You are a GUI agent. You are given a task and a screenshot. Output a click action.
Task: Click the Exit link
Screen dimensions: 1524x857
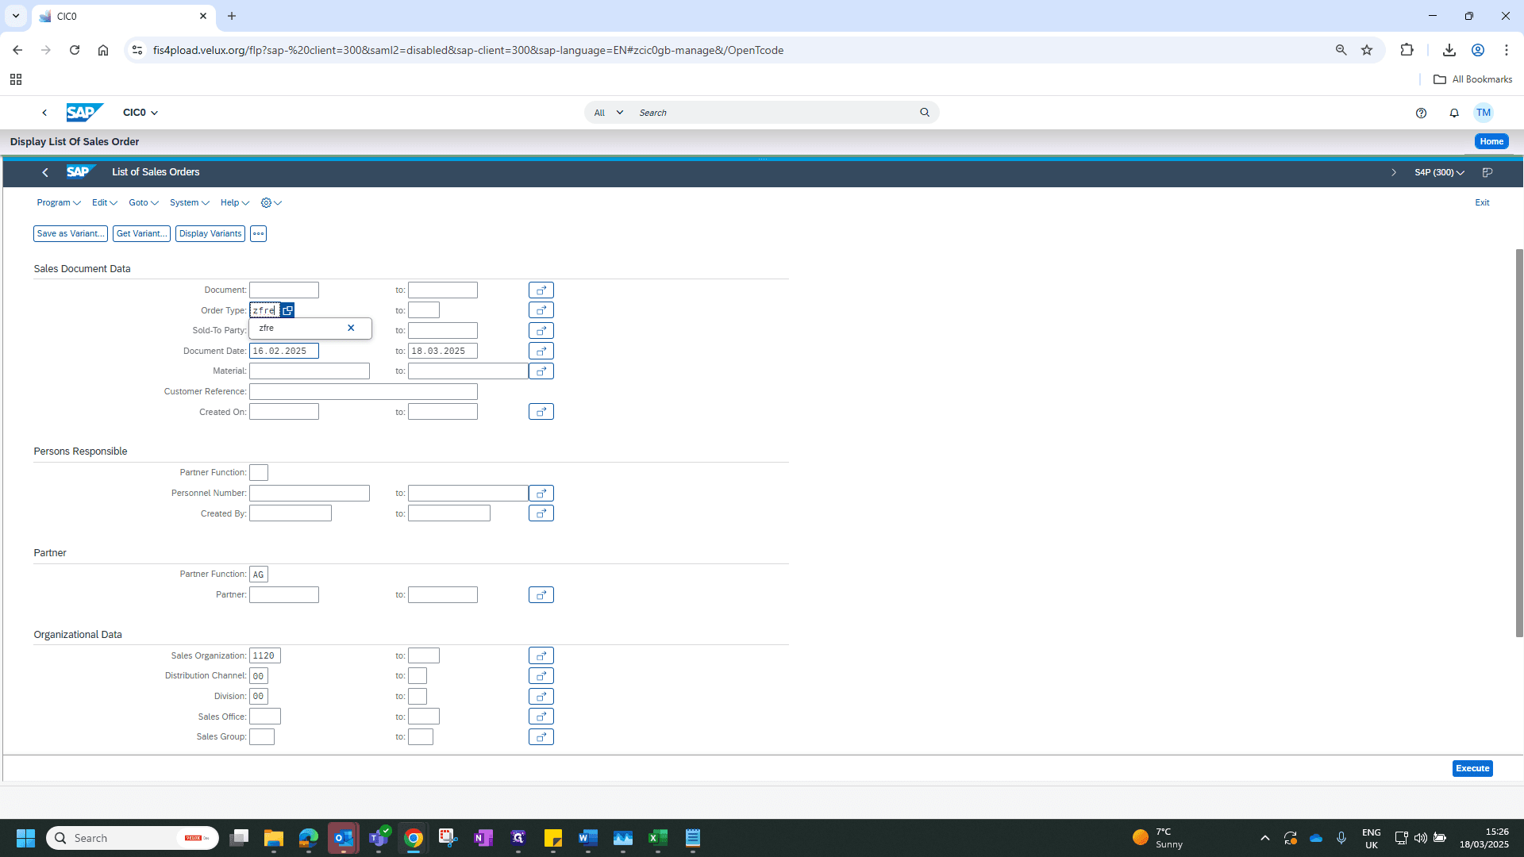[1482, 203]
